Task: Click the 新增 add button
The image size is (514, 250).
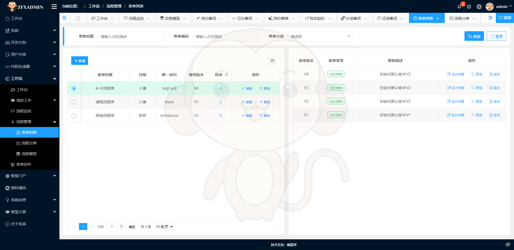Action: coord(80,61)
